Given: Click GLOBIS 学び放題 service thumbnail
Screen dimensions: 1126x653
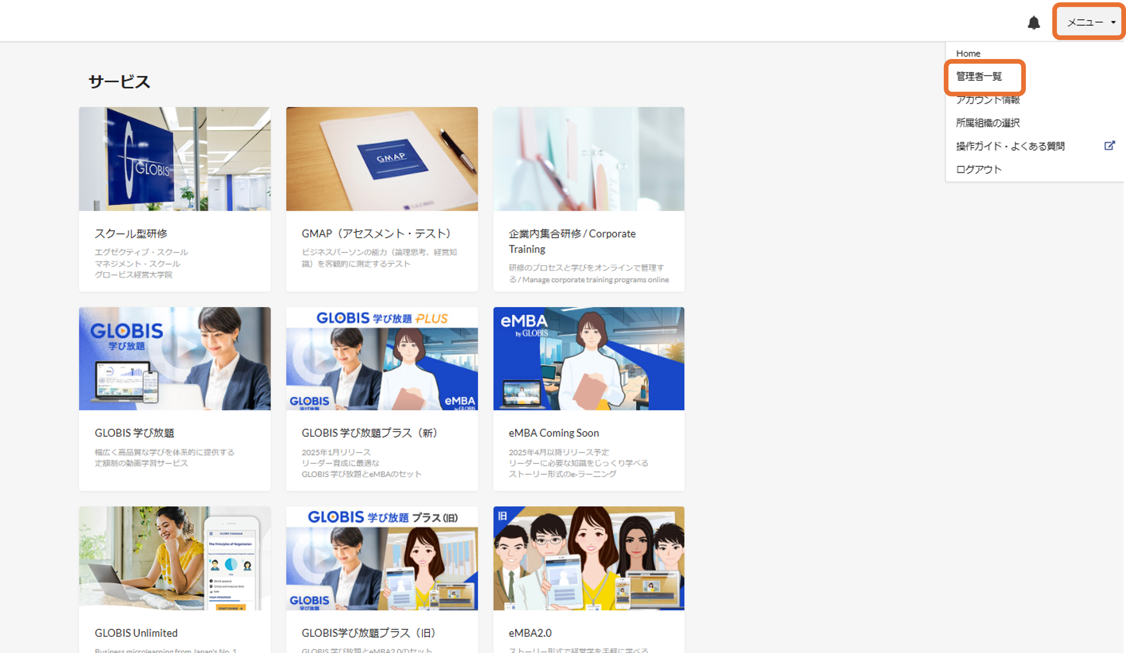Looking at the screenshot, I should coord(175,358).
